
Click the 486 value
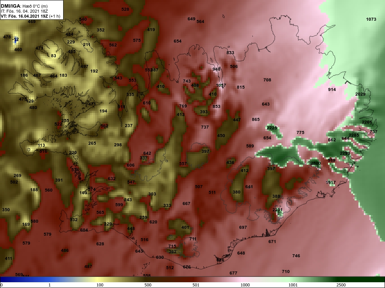click(x=65, y=250)
